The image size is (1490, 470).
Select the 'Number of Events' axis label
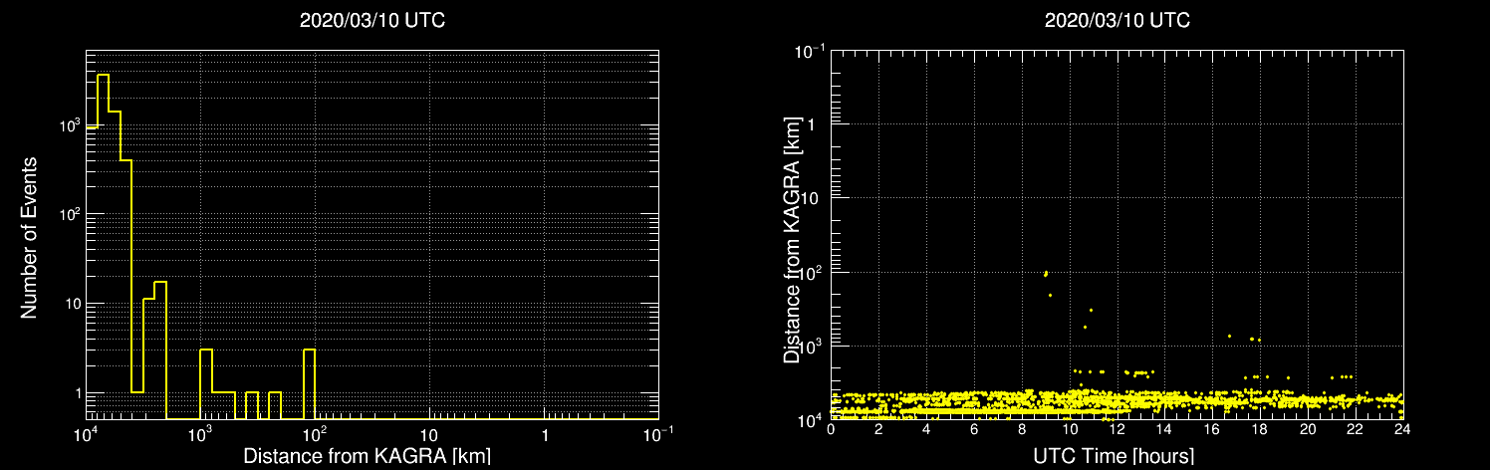(x=29, y=236)
